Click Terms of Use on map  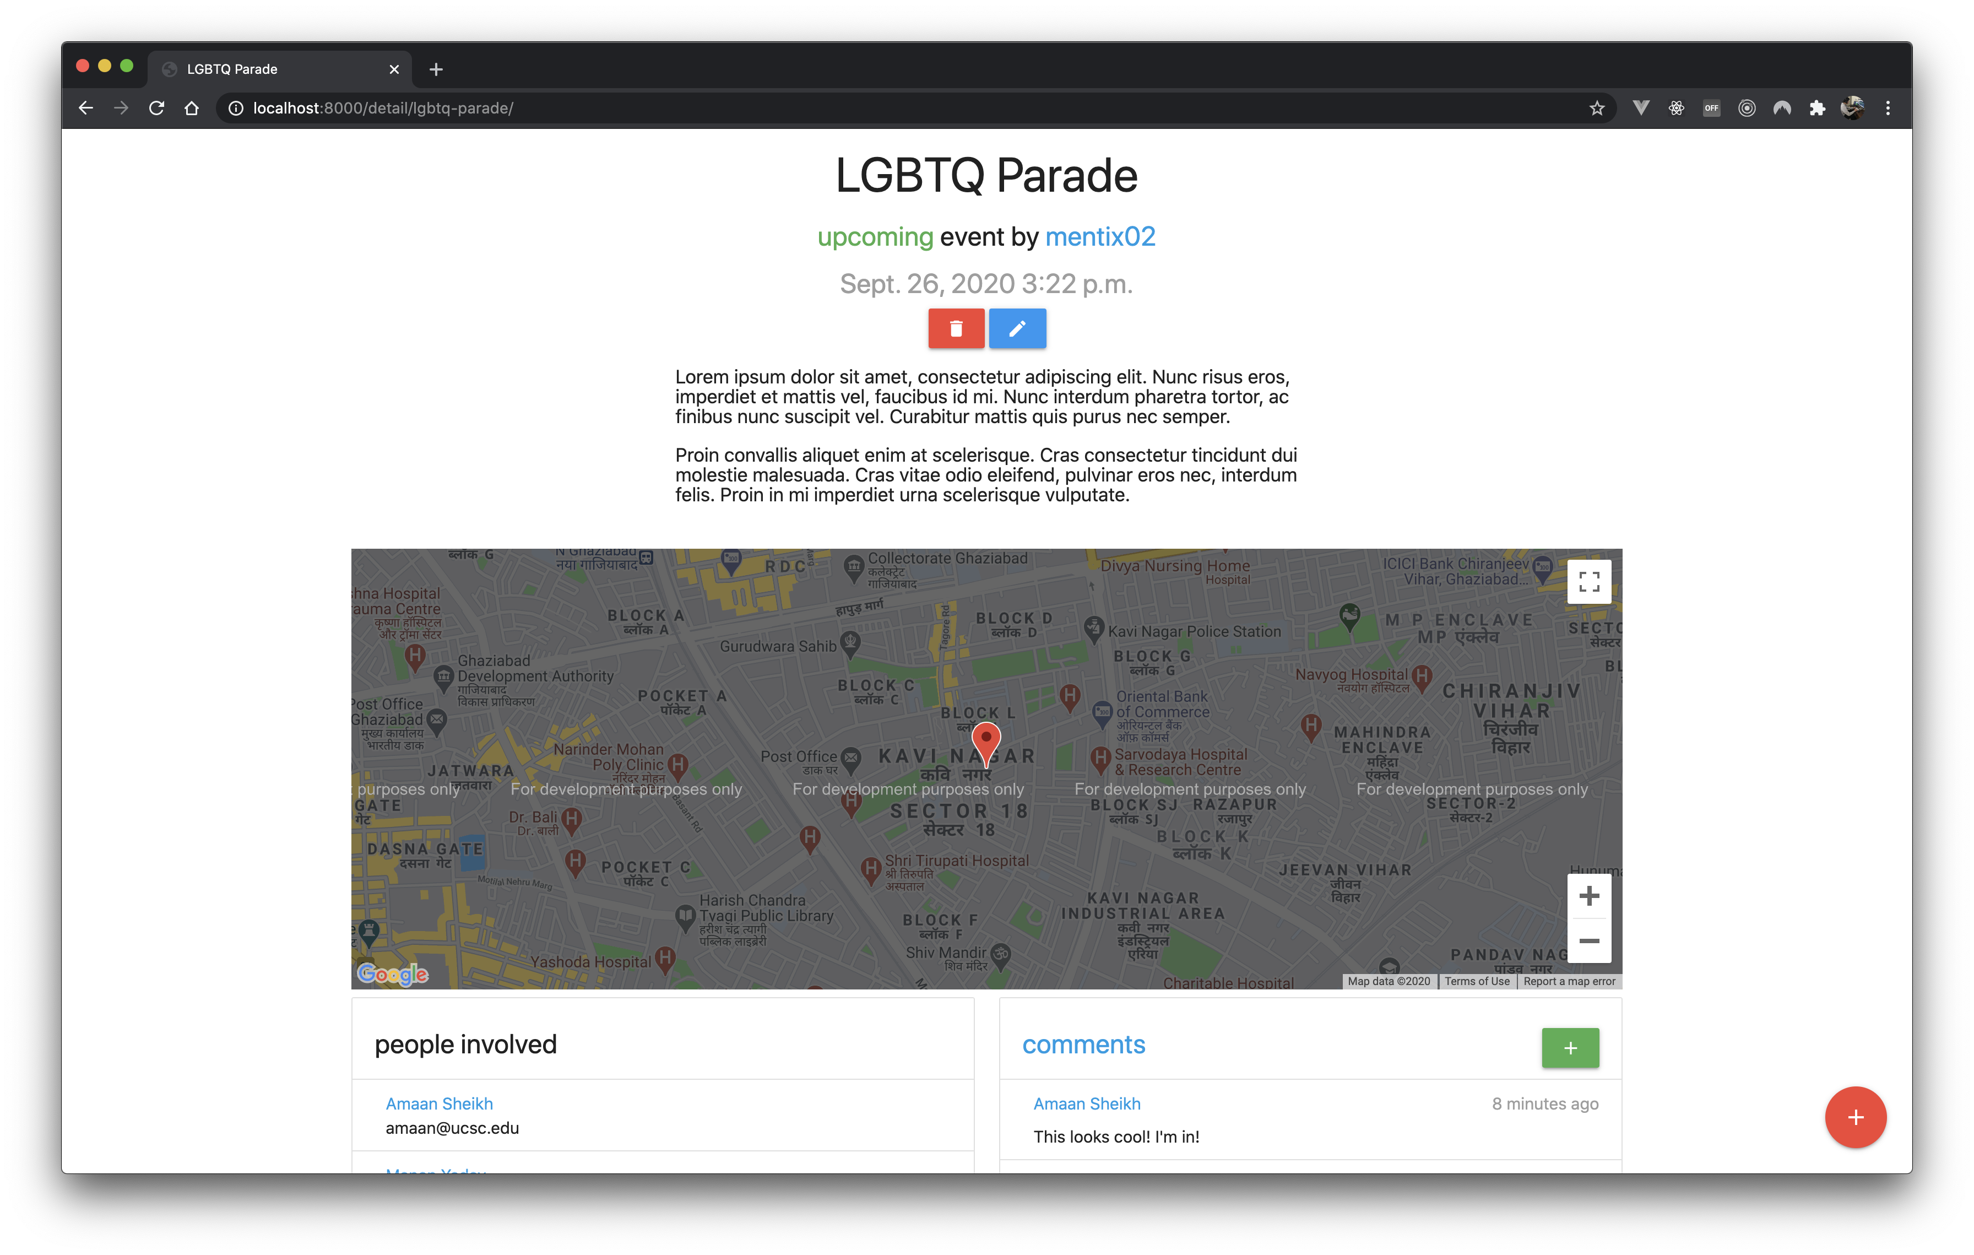1477,981
